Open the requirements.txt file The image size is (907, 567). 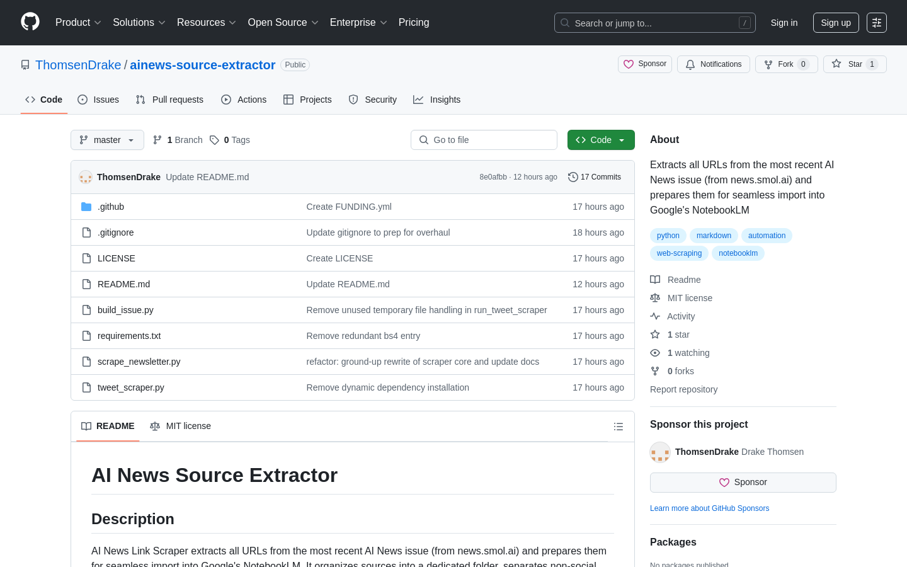pyautogui.click(x=129, y=336)
